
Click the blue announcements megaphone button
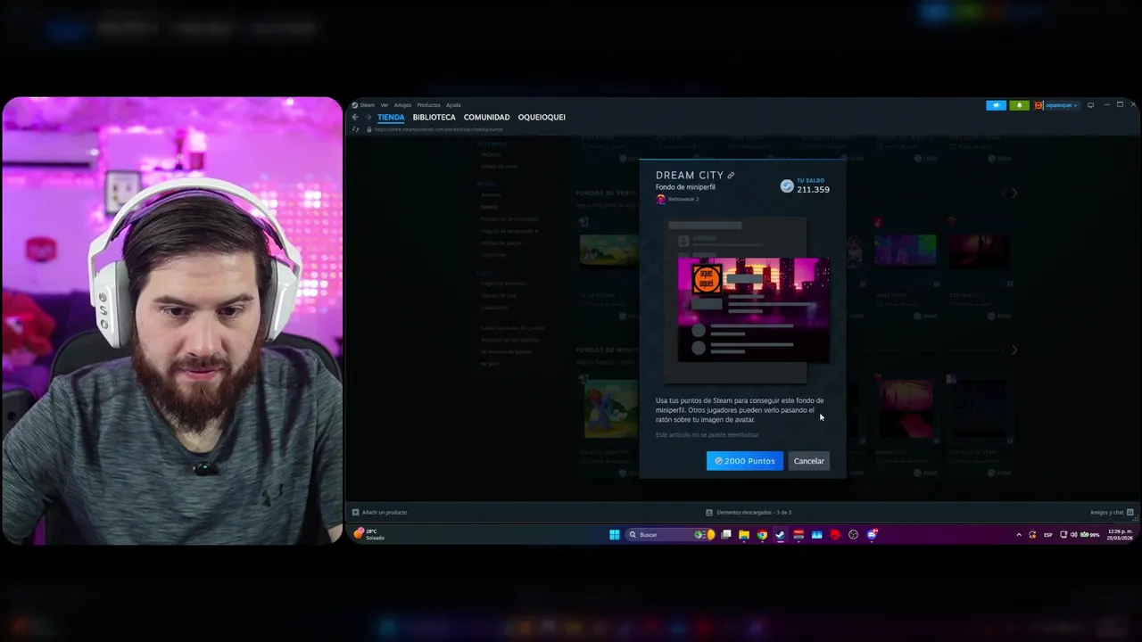coord(996,105)
